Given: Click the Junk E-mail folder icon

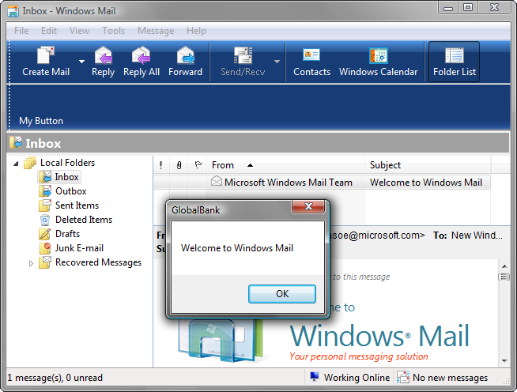Looking at the screenshot, I should 45,248.
